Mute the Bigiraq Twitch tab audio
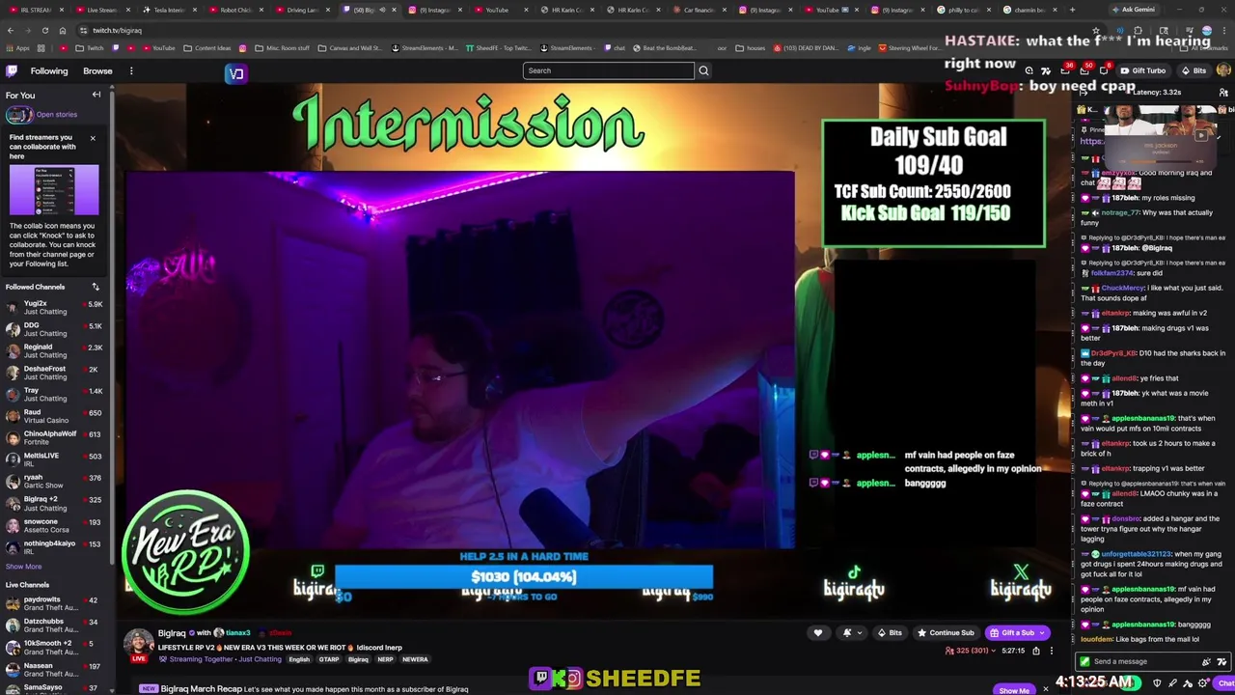The width and height of the screenshot is (1235, 695). [382, 10]
